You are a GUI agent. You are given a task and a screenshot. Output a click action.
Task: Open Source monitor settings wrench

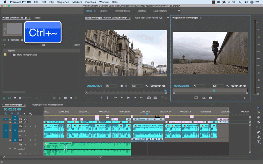coord(147,86)
